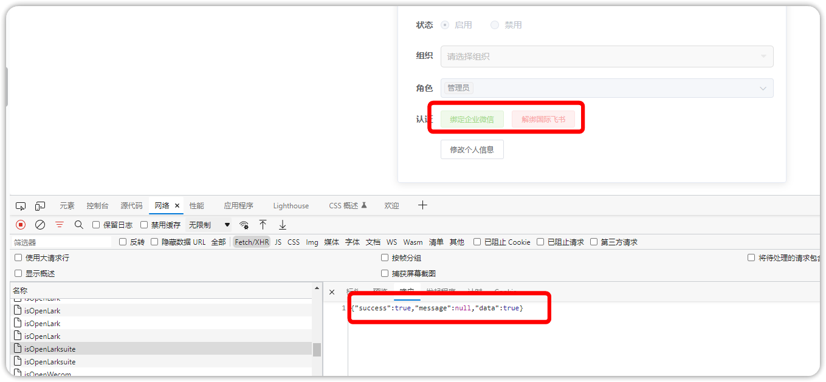
Task: Filter requests by Fetch/XHR
Action: [252, 242]
